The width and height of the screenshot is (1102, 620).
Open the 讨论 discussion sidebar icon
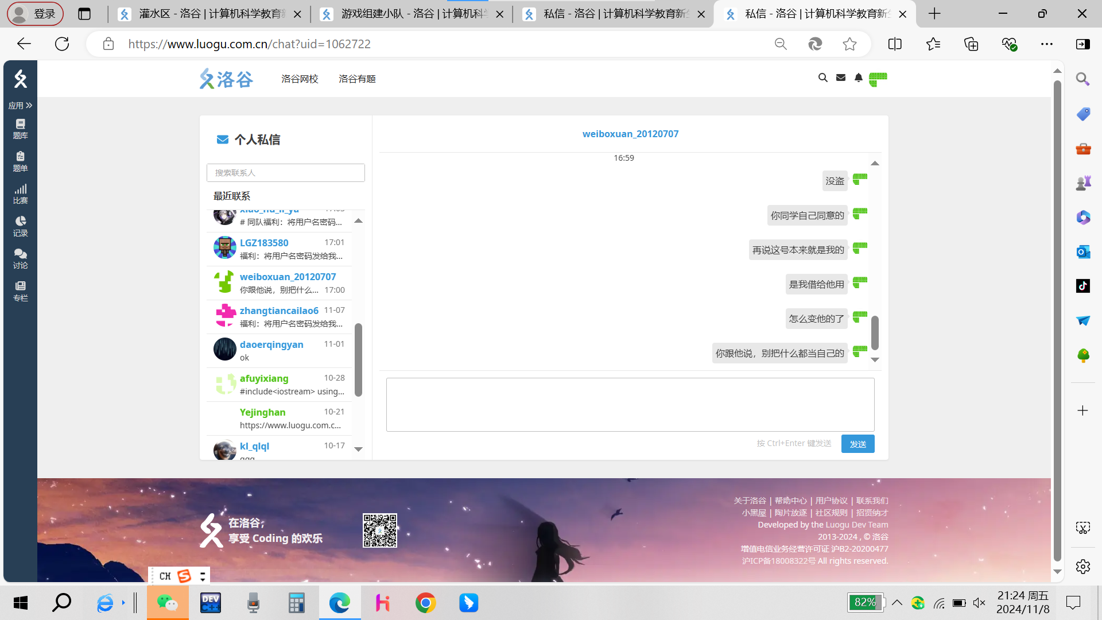click(x=20, y=258)
